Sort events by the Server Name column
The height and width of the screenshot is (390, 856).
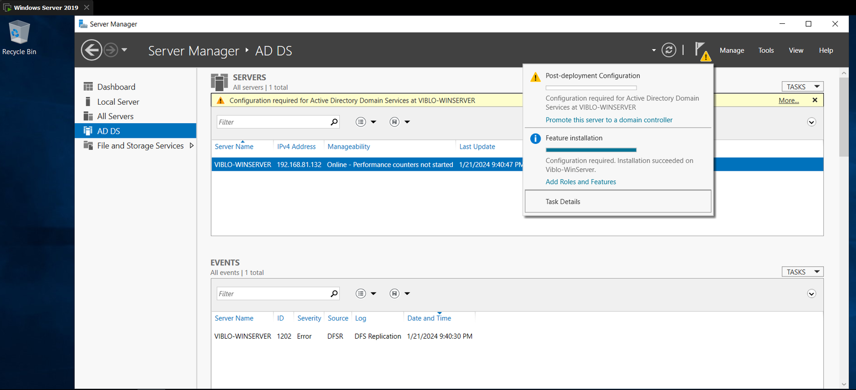(234, 319)
